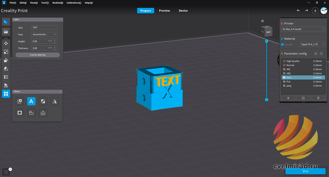Select the paint/color fill tool

[6, 69]
